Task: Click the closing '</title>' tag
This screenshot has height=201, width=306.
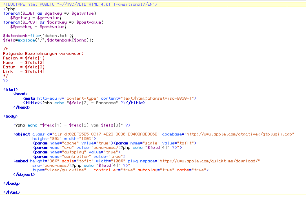Action: [135, 103]
